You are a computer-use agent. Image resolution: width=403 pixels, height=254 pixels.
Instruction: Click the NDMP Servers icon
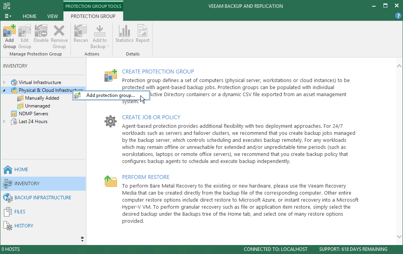[x=14, y=114]
